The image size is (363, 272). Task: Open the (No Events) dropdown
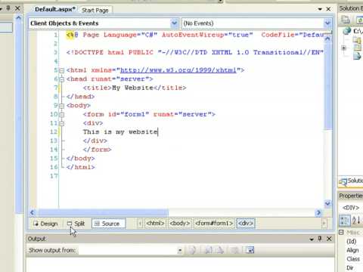[x=327, y=23]
